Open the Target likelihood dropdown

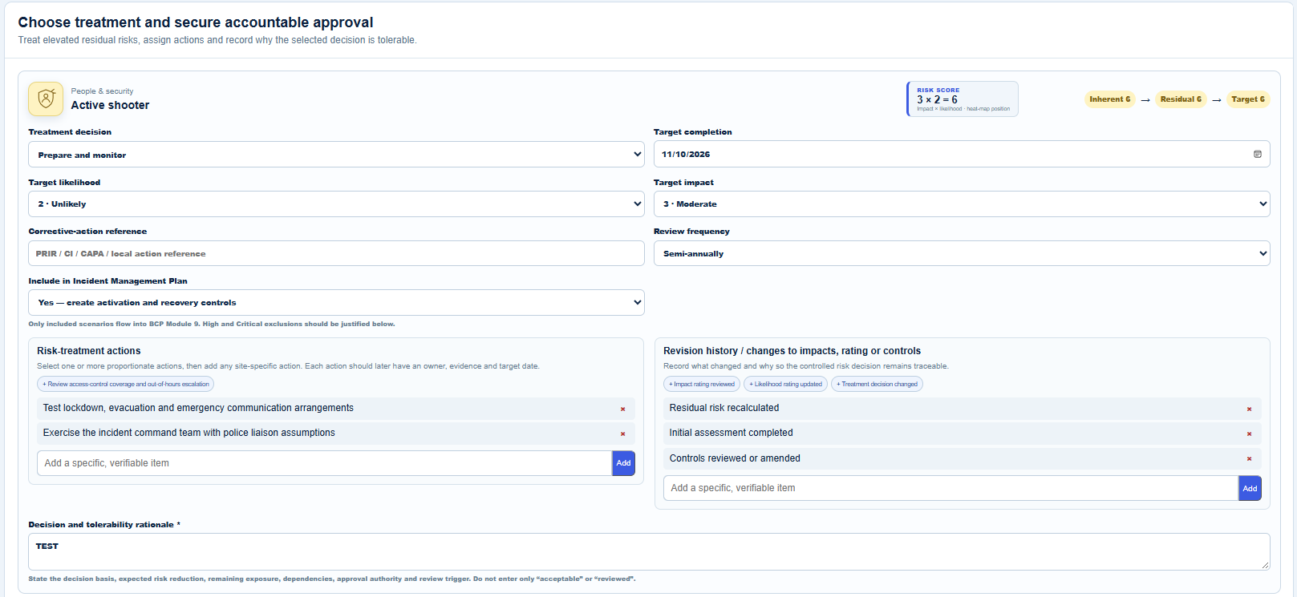click(x=336, y=204)
